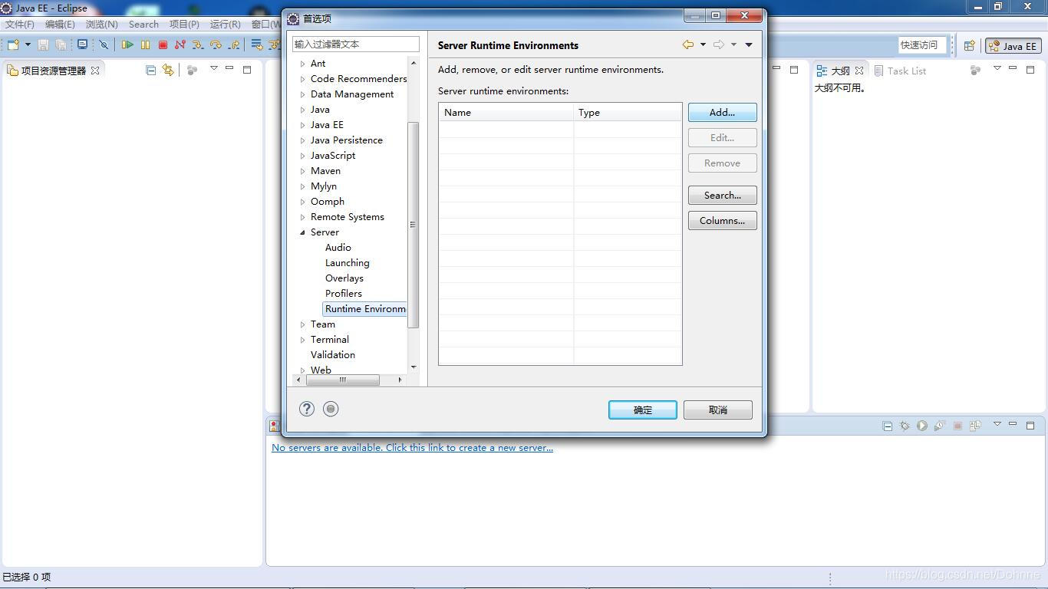Click the red Terminate icon
1048x589 pixels.
(163, 45)
